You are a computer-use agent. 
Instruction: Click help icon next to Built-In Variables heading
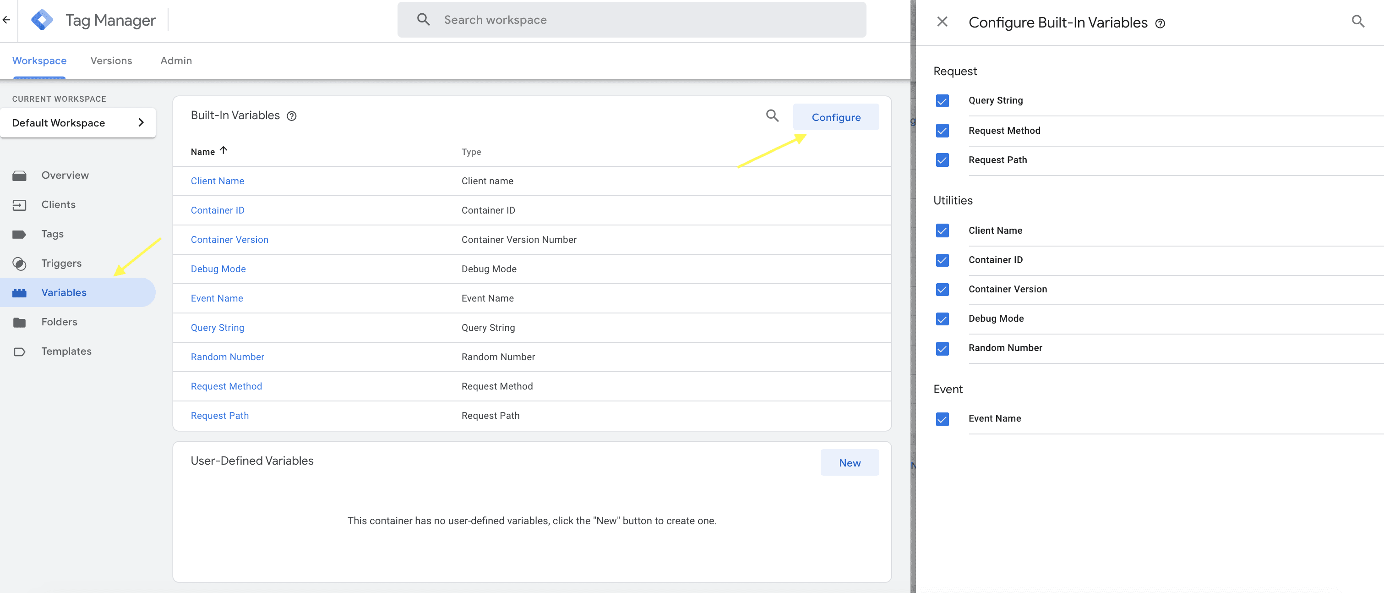click(x=292, y=116)
